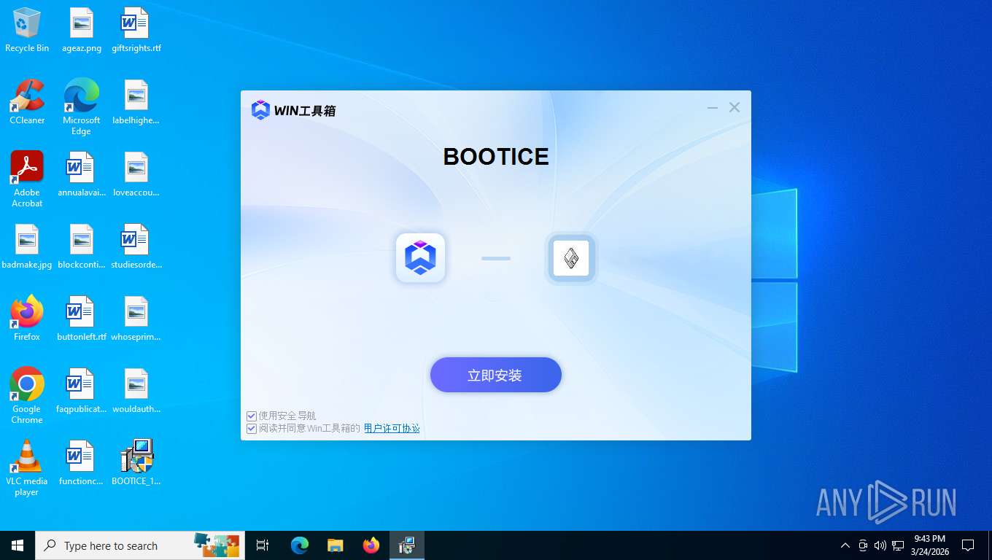Select the studiesorde... Word document icon
The width and height of the screenshot is (992, 560).
[136, 246]
